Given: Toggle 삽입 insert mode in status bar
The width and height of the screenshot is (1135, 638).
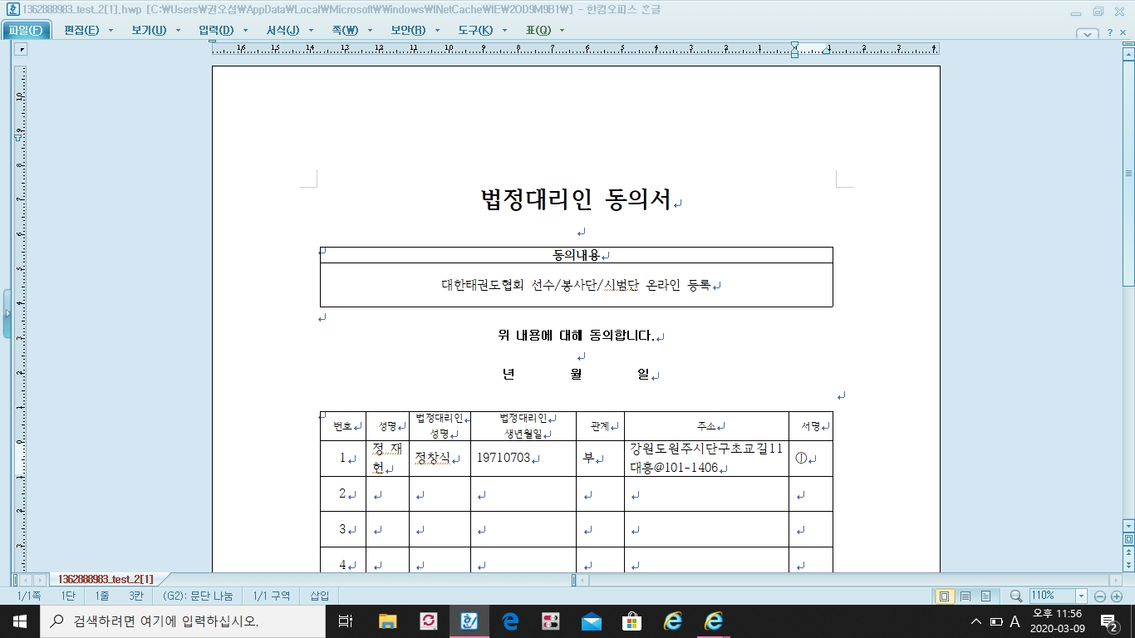Looking at the screenshot, I should 320,596.
